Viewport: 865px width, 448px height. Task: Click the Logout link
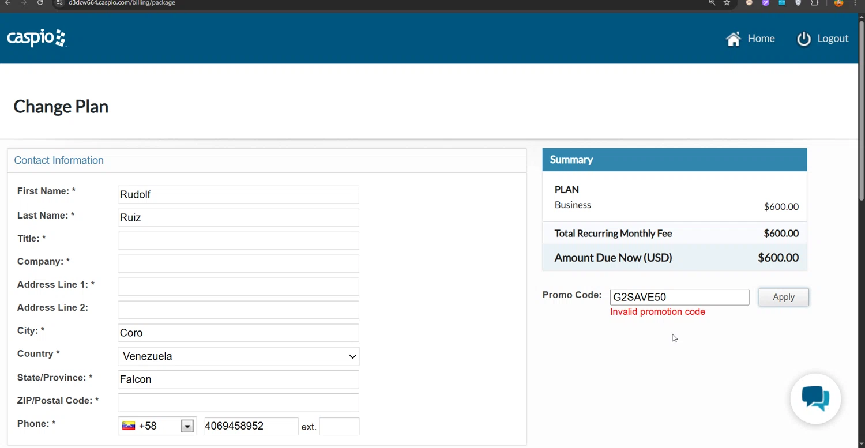click(833, 39)
